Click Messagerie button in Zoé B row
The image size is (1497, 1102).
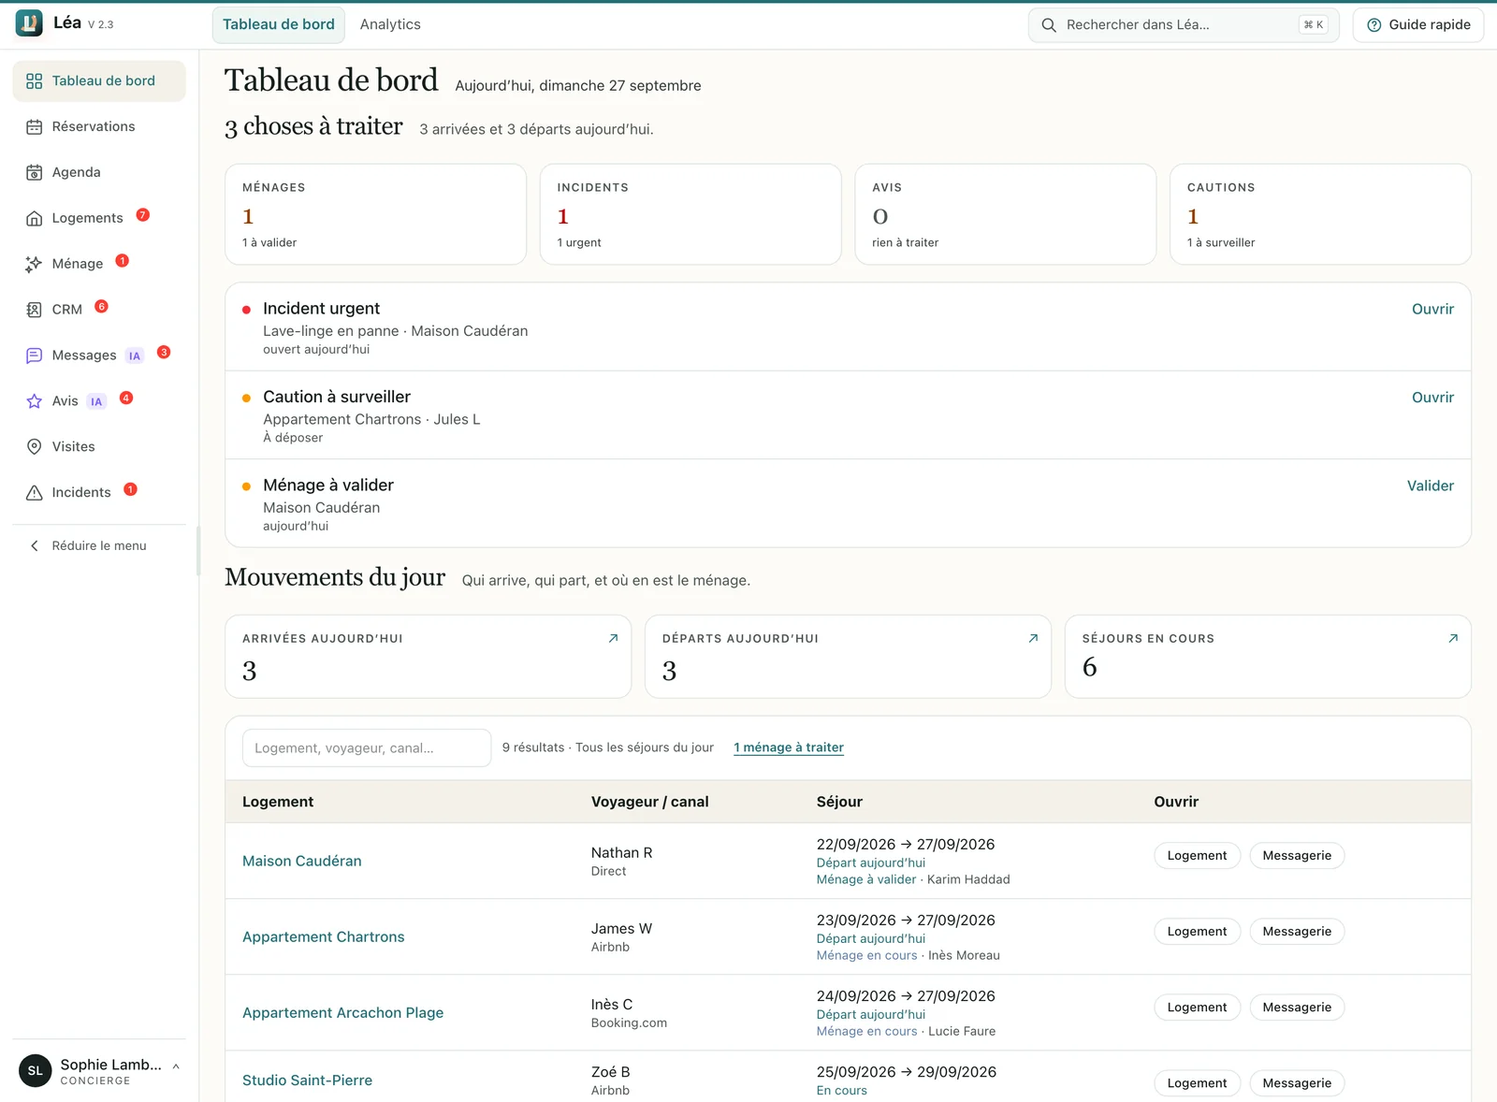[1297, 1083]
